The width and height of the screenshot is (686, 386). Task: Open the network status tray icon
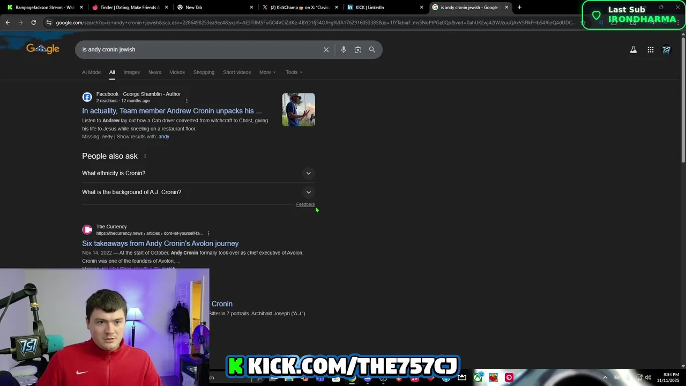click(x=639, y=377)
